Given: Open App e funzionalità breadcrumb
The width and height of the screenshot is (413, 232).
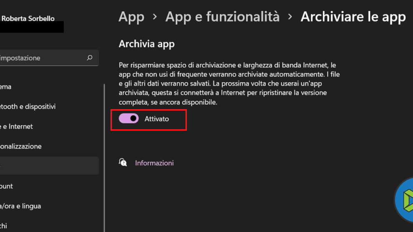Looking at the screenshot, I should [x=222, y=17].
